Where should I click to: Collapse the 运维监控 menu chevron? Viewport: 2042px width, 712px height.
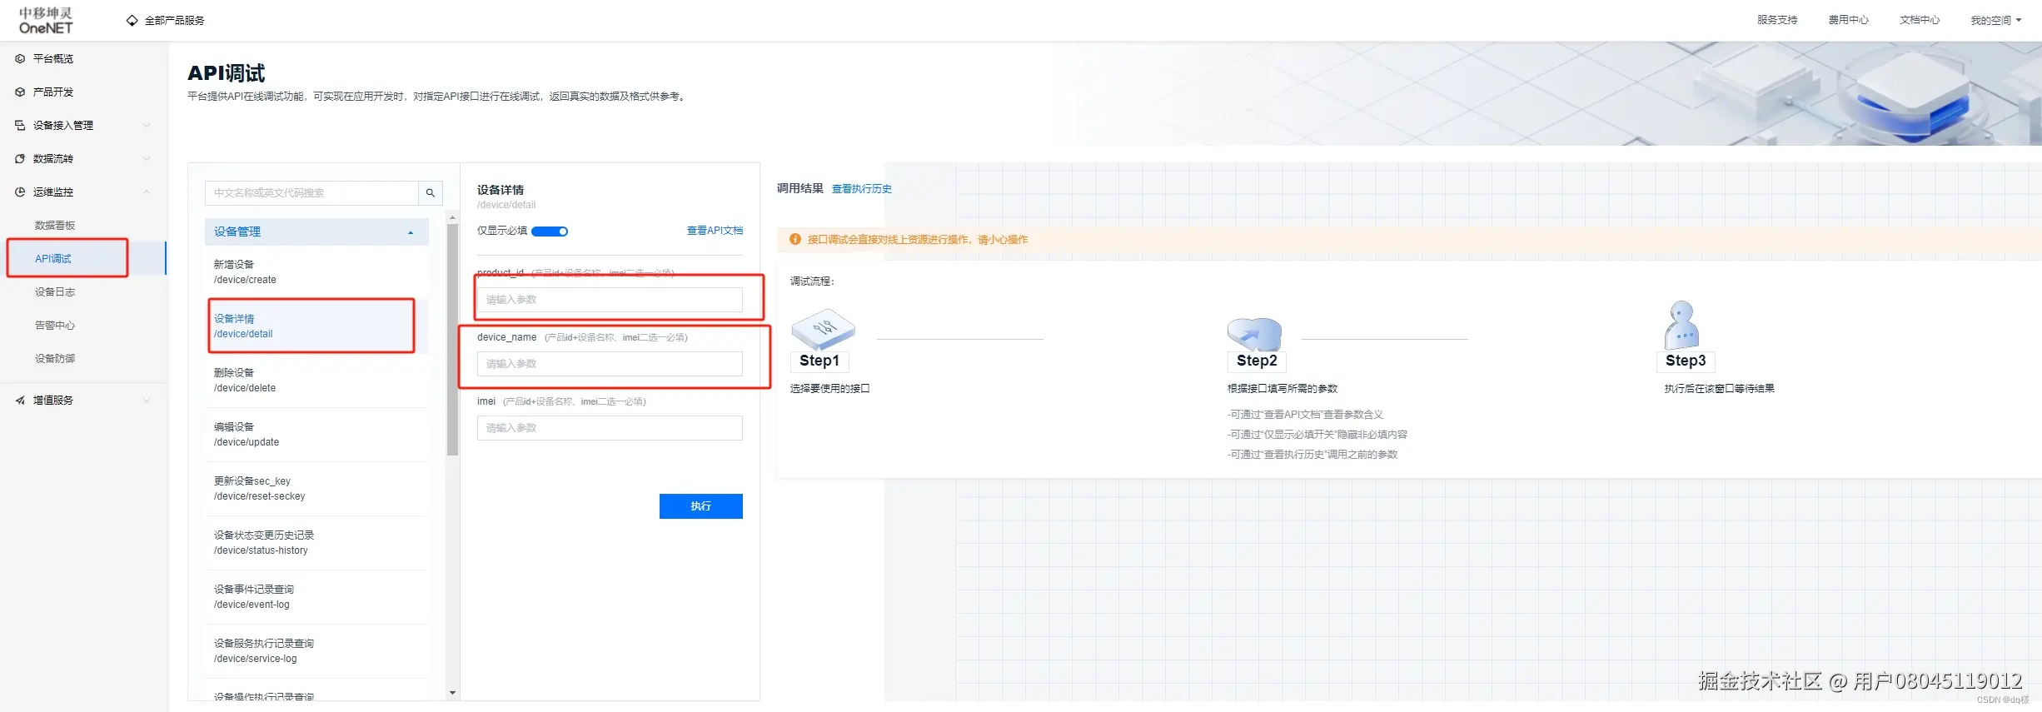coord(147,192)
